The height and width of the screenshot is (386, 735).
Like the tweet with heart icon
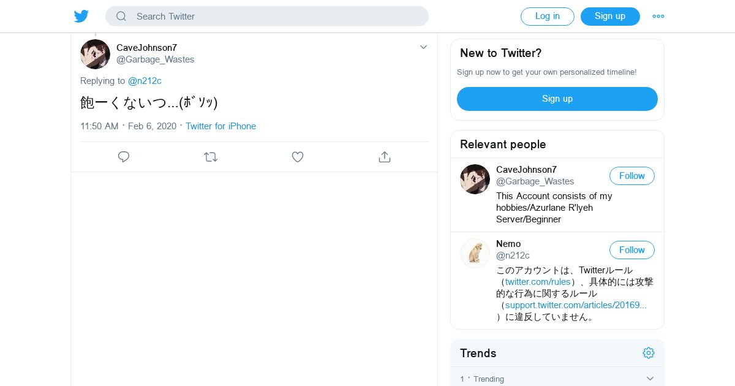298,157
